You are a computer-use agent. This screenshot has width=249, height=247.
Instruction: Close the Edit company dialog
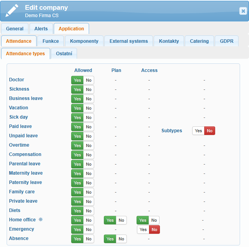click(243, 11)
